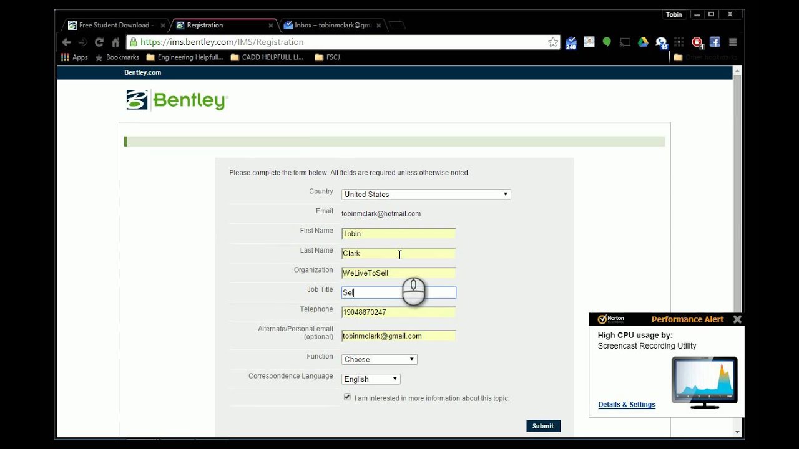Image resolution: width=799 pixels, height=449 pixels.
Task: Click the CPU usage monitor graphic
Action: coord(705,383)
